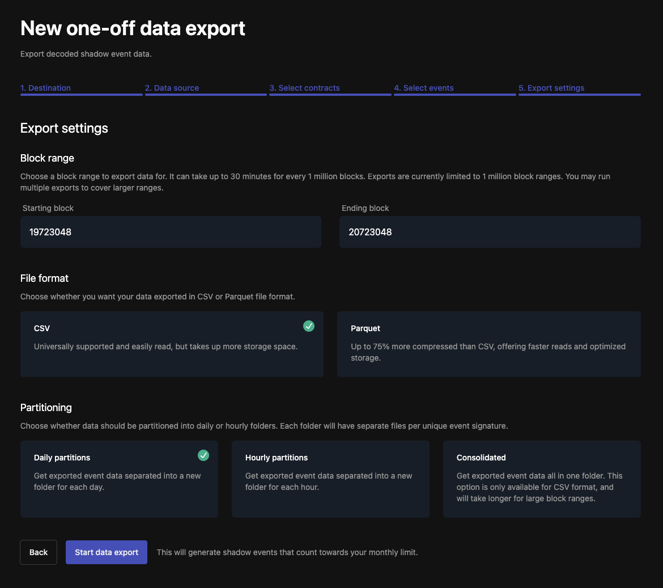Screen dimensions: 663x588
Task: Click the green checkmark on Daily partitions
Action: 203,455
